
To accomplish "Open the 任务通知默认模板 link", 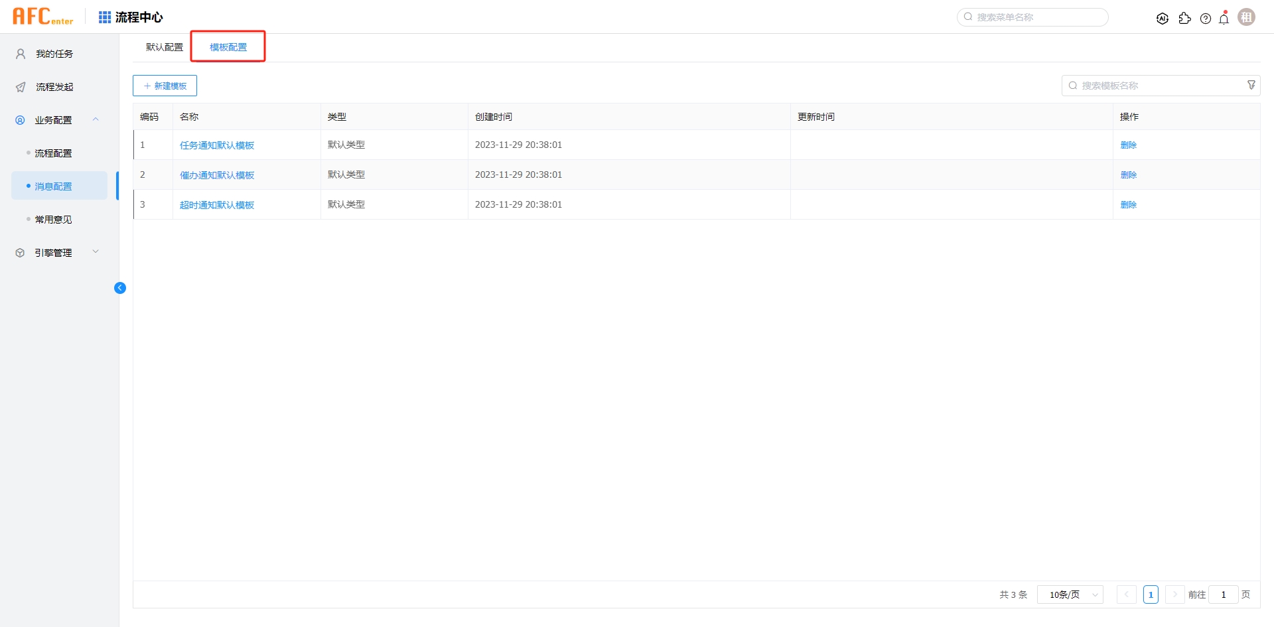I will pos(217,145).
